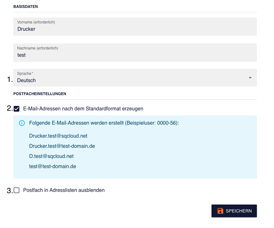Click the dropdown arrow next to Deutsch
The width and height of the screenshot is (274, 228).
coord(250,78)
